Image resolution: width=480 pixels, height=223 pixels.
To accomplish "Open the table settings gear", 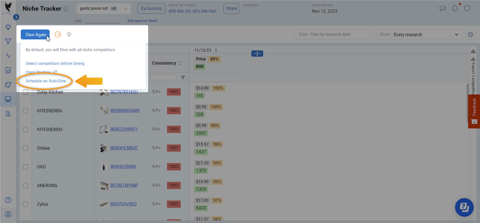I will coord(471,34).
